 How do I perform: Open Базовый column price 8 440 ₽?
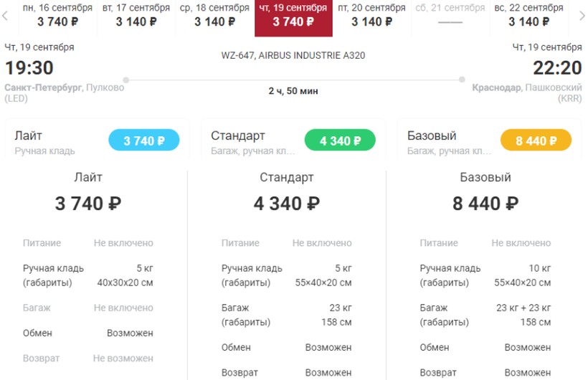coord(485,204)
